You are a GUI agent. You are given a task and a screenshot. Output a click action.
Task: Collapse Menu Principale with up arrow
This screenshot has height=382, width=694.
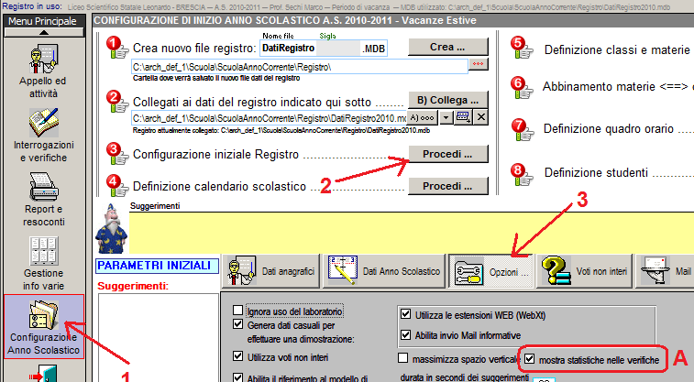[x=44, y=32]
